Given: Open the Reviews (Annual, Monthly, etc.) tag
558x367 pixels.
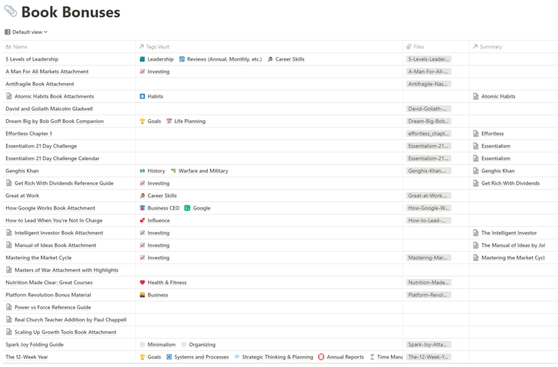Looking at the screenshot, I should pyautogui.click(x=220, y=59).
